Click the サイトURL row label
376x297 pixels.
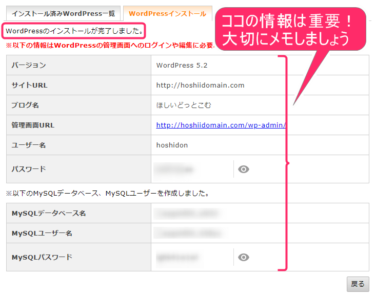point(29,85)
